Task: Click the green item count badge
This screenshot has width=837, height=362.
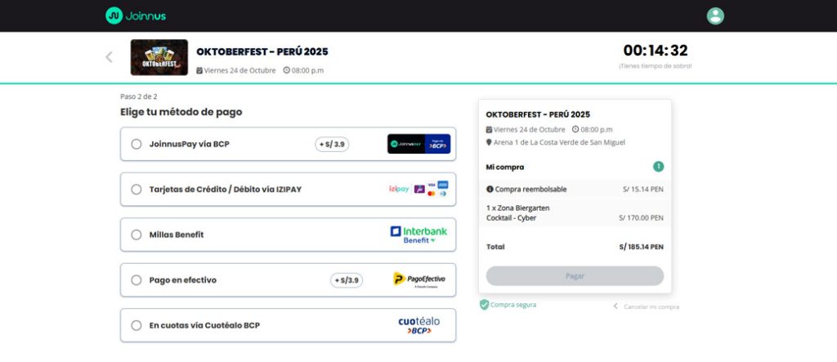Action: pyautogui.click(x=659, y=167)
